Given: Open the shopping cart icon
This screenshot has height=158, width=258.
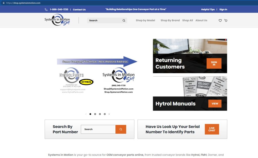Looking at the screenshot, I should (x=226, y=21).
